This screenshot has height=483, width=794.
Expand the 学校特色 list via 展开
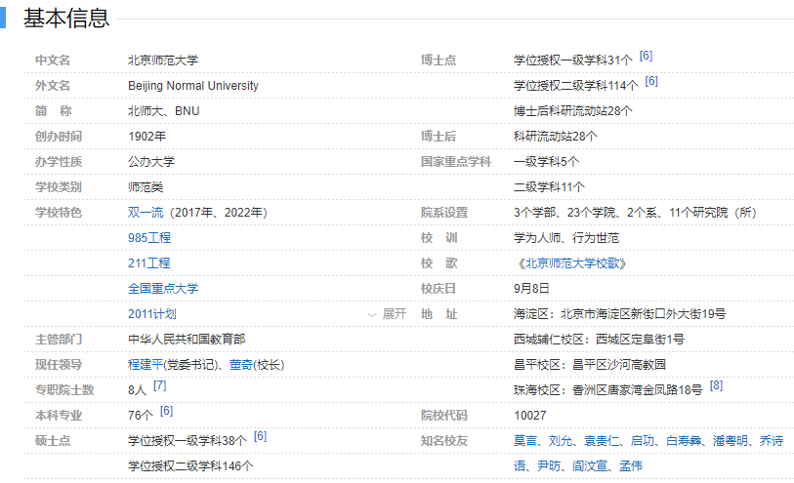394,314
